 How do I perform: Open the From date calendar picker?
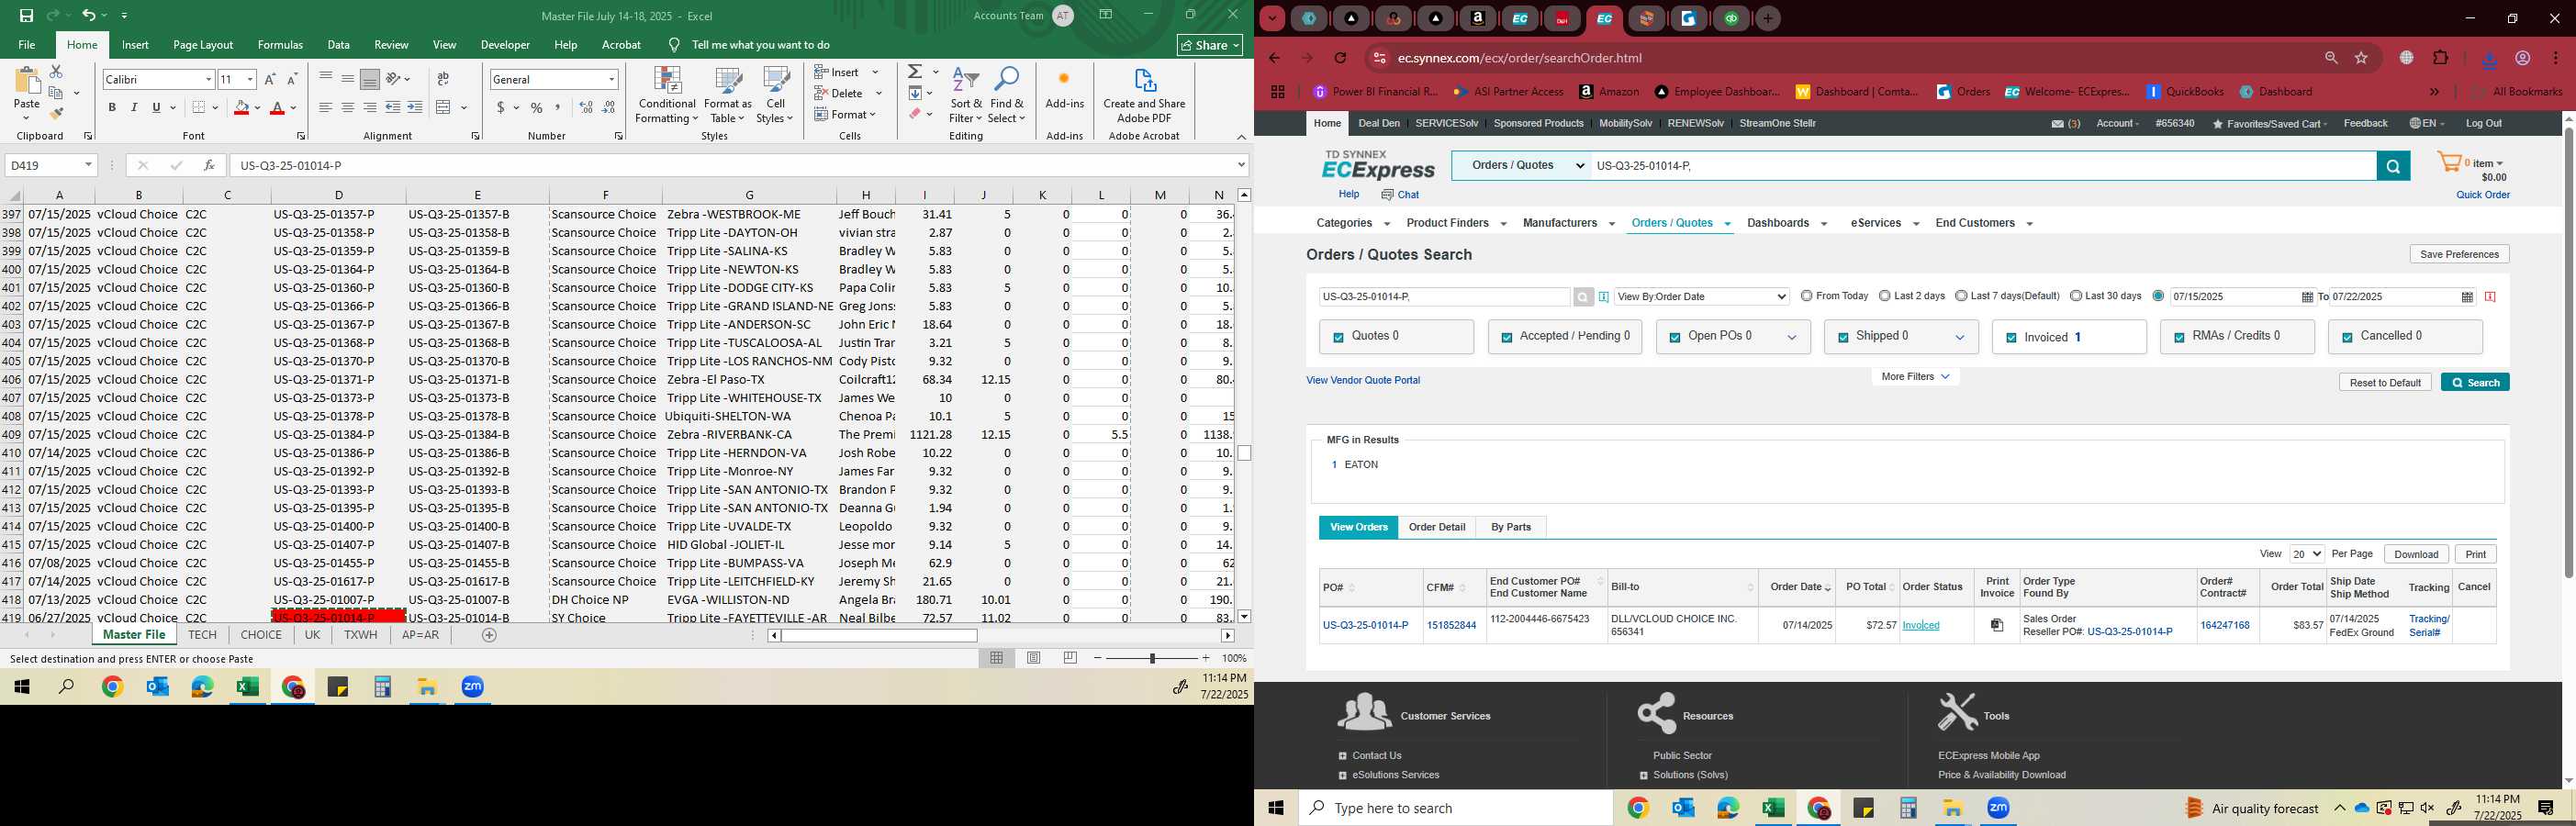tap(2307, 297)
